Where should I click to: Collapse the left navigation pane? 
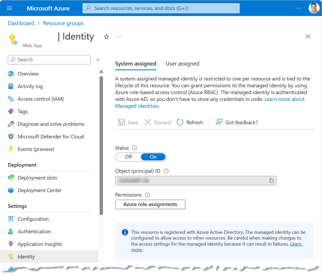pos(98,60)
